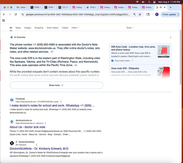This screenshot has width=183, height=163.
Task: Bookmark this page with the star icon
Action: [140, 14]
